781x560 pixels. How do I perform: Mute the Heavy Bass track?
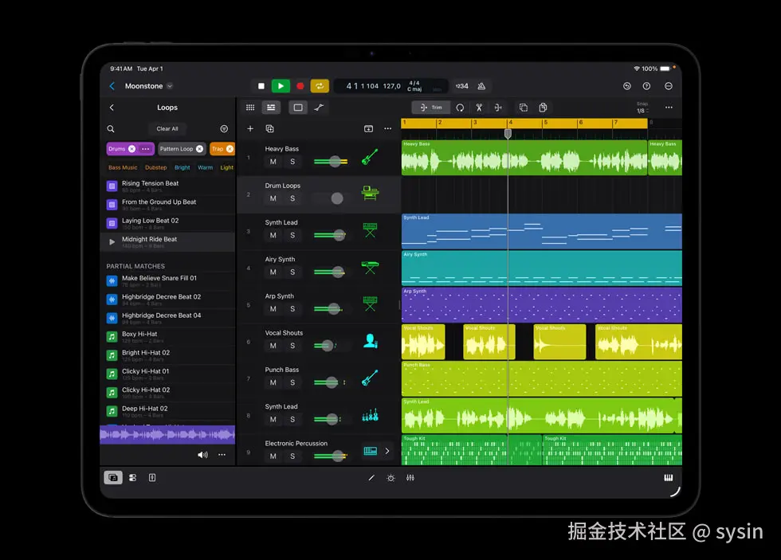pos(273,162)
